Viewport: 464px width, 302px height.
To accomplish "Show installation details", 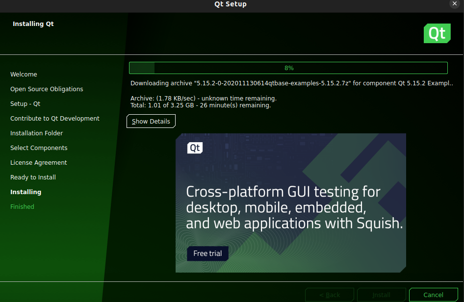I will click(151, 121).
